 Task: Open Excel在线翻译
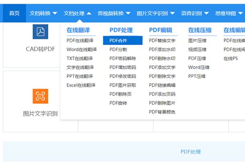(x=81, y=85)
